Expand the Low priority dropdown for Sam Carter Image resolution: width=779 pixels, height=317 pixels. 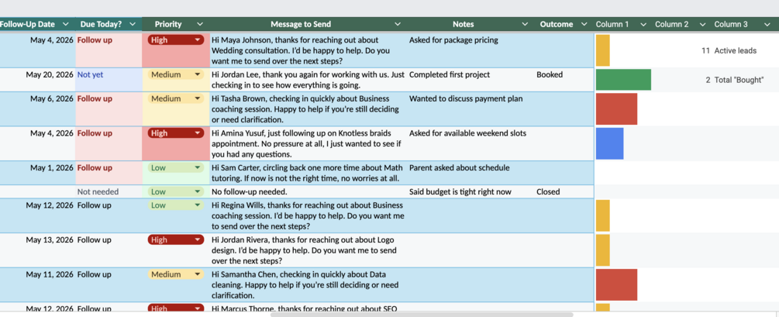click(198, 168)
